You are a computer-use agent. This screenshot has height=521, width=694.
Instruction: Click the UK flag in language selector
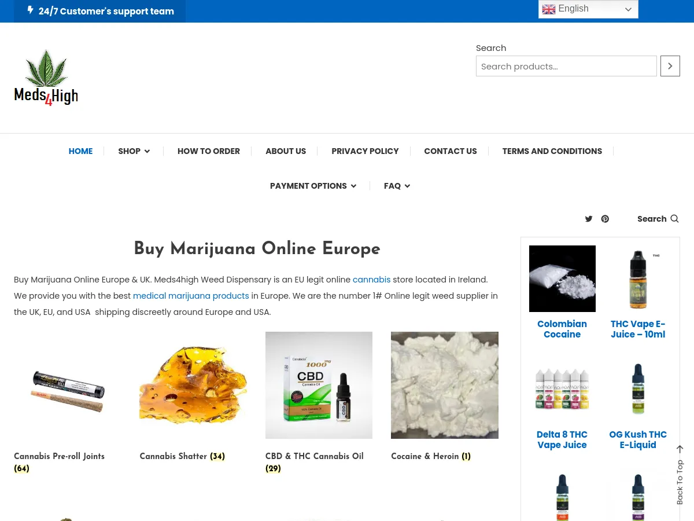pos(549,9)
